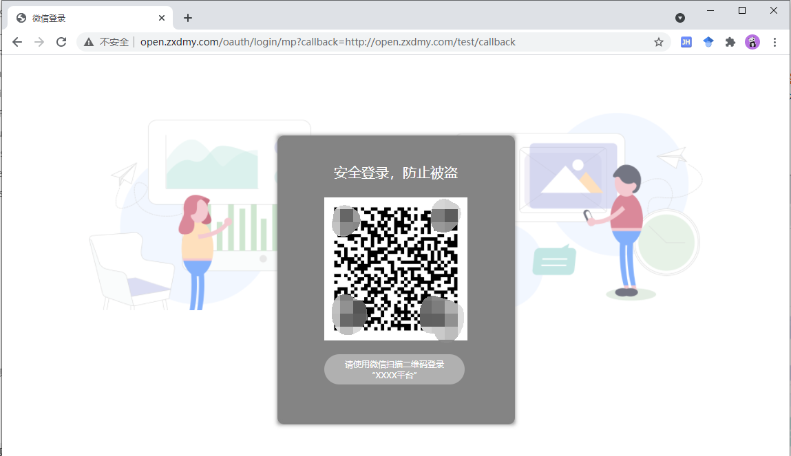Go back to the previous page

tap(17, 42)
